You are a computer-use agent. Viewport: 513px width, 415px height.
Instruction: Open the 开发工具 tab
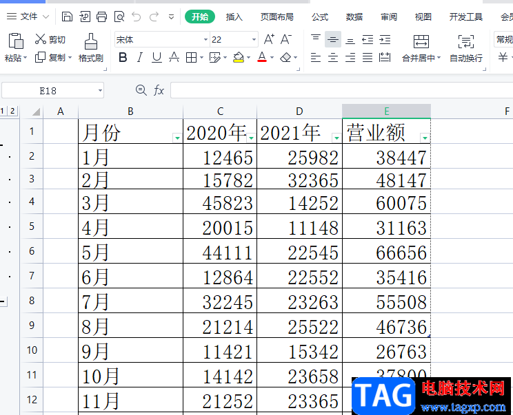point(466,17)
